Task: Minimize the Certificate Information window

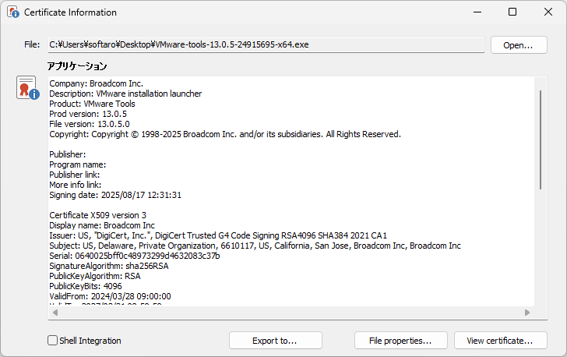Action: click(x=476, y=12)
